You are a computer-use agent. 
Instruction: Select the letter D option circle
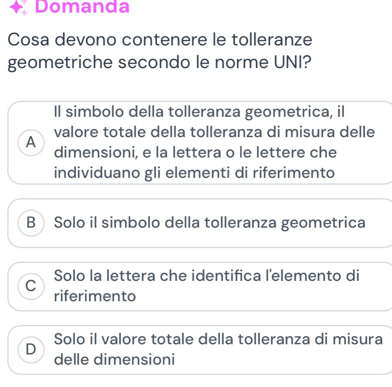coord(31,349)
